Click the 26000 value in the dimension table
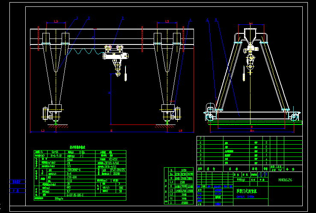 coord(184,202)
